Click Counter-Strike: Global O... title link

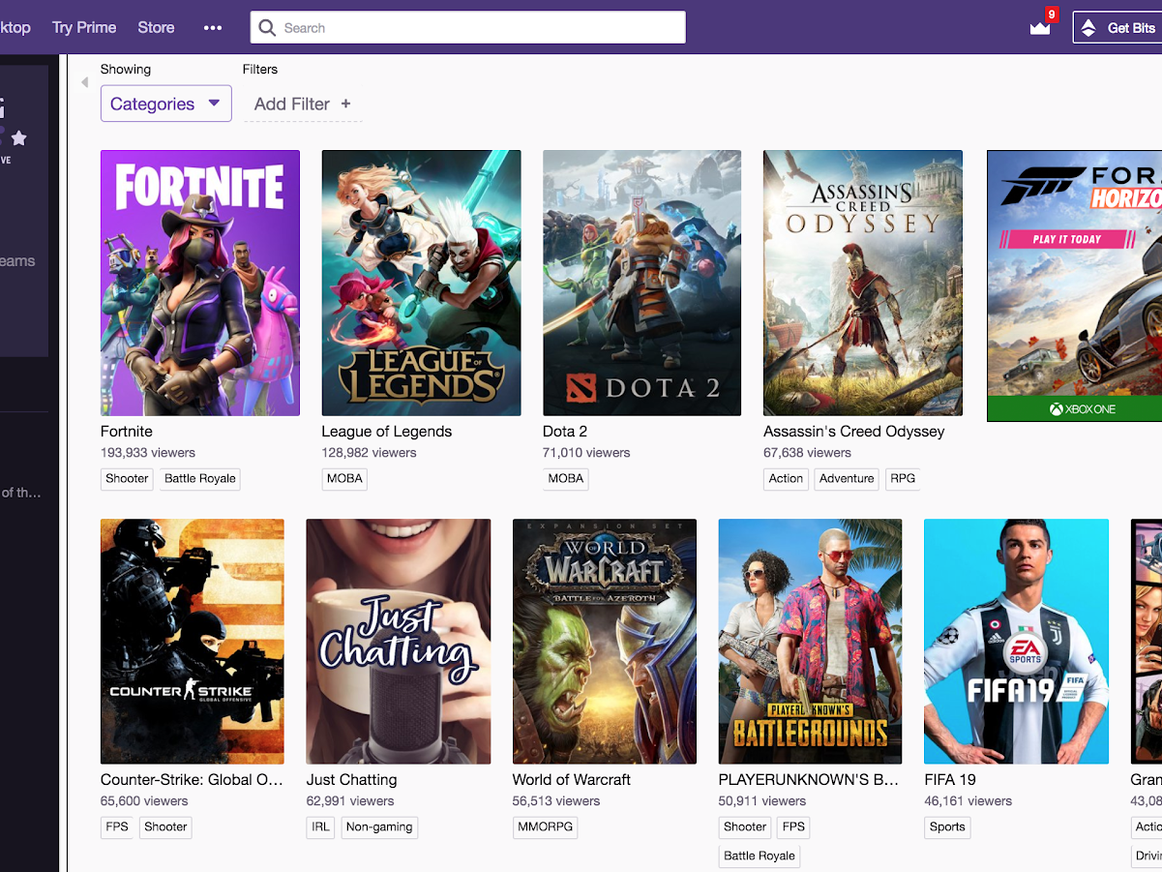pos(192,780)
